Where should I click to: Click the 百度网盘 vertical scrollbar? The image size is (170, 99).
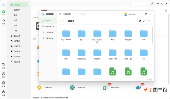point(153,35)
